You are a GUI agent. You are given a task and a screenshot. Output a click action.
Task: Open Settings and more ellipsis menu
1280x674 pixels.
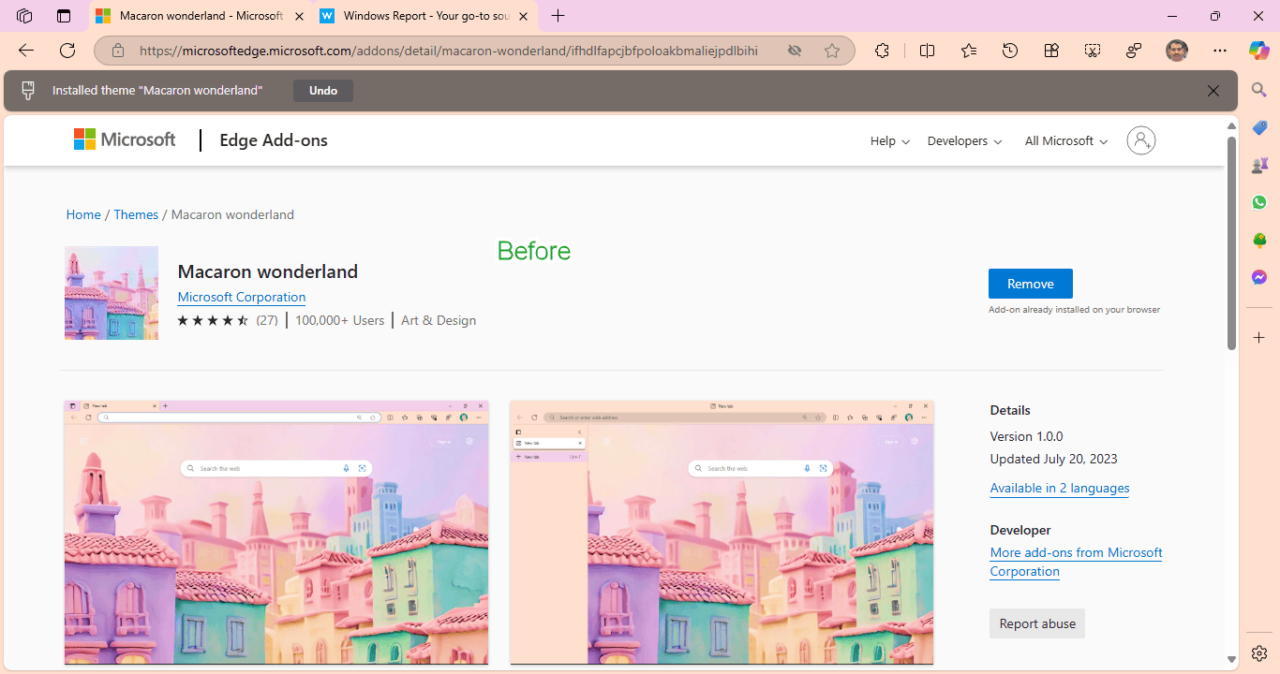coord(1219,51)
